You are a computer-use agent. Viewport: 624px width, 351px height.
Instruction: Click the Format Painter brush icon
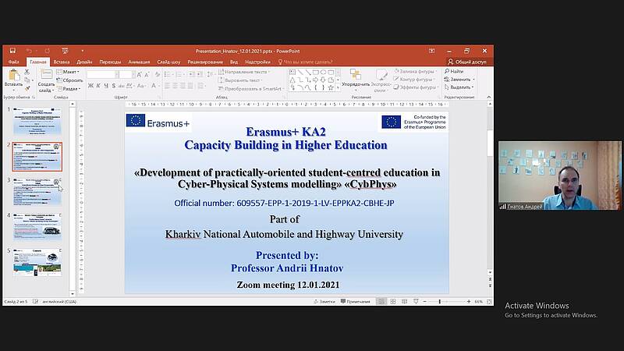27,88
